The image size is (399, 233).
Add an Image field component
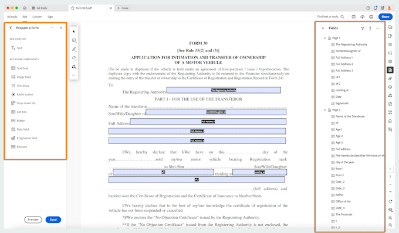pyautogui.click(x=21, y=77)
